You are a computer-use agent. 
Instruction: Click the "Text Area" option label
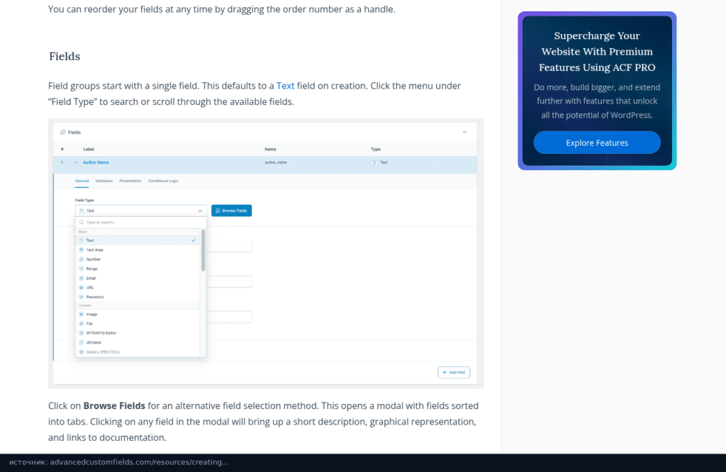pos(94,250)
